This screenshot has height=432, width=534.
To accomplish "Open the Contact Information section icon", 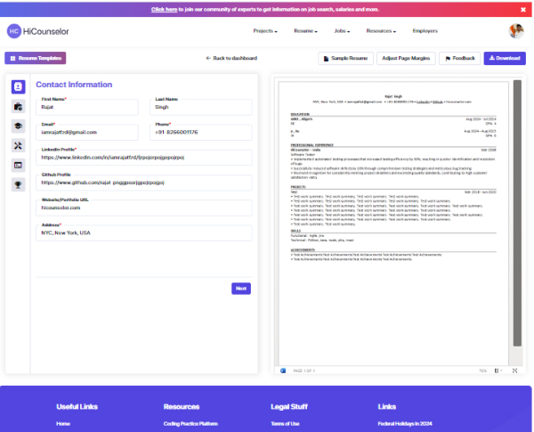I will (x=18, y=86).
